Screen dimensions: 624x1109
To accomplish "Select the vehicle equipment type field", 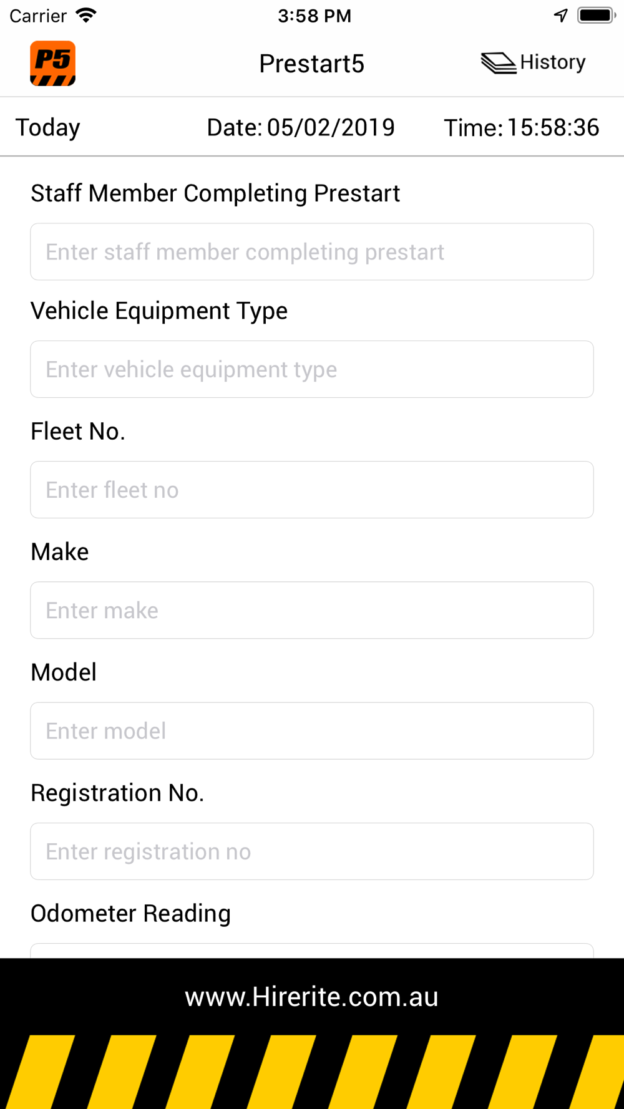I will pos(312,369).
